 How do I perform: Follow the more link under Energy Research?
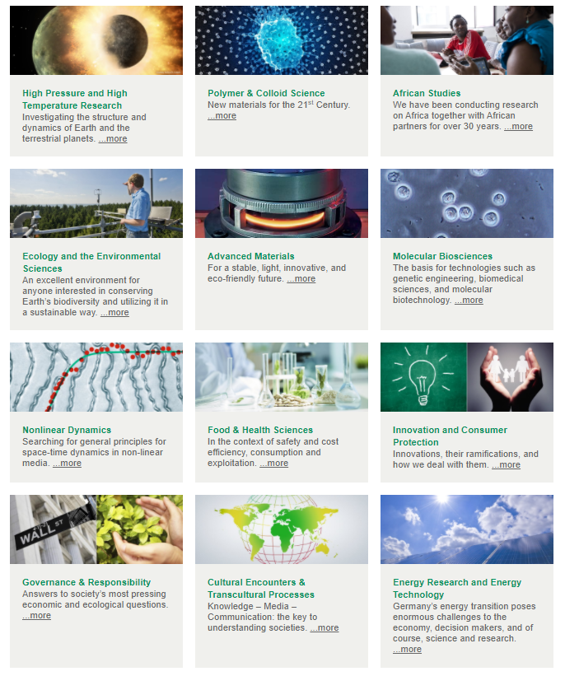407,650
